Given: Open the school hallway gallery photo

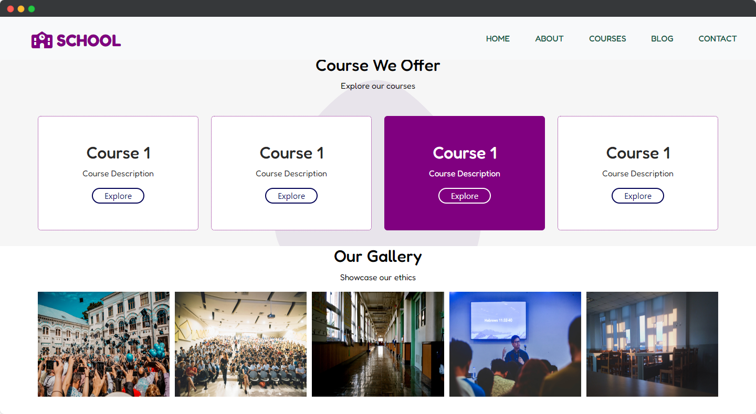Looking at the screenshot, I should [378, 344].
